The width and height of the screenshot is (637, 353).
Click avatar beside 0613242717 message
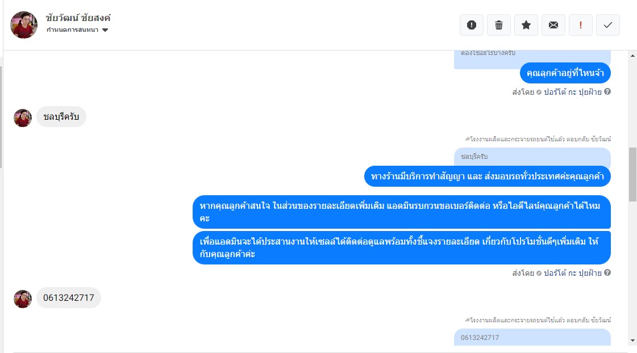point(23,299)
